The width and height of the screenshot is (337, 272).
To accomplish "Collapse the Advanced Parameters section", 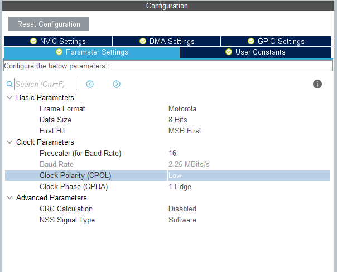I will [x=9, y=197].
